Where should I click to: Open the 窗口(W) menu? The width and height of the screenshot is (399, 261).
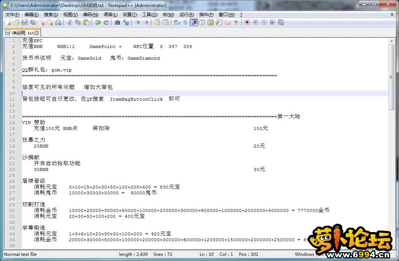coord(226,15)
